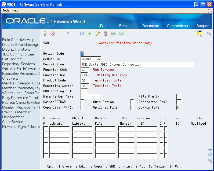Click the Maint/RSTDSP field

[82, 102]
